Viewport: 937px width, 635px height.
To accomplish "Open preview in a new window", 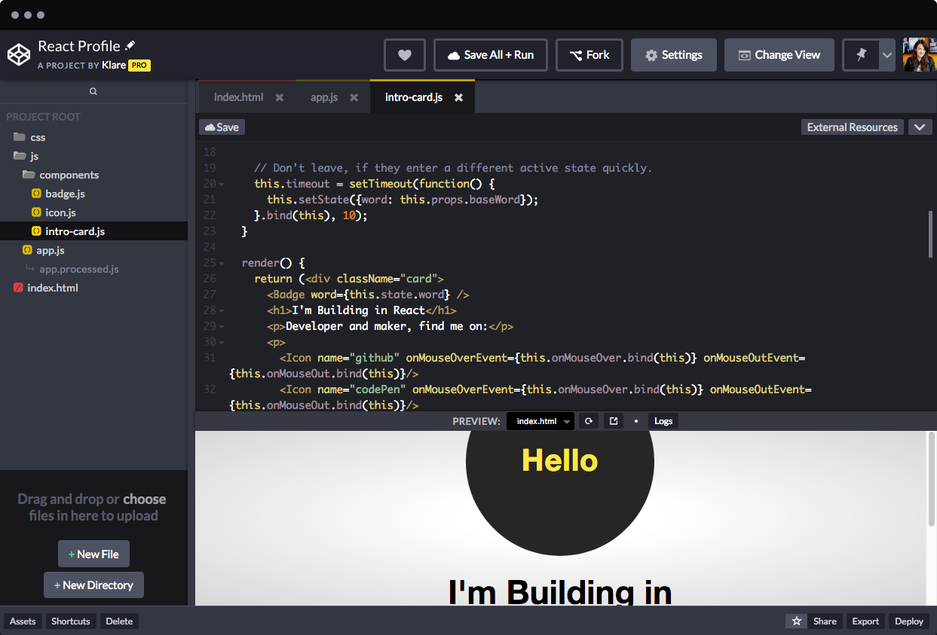I will [613, 421].
